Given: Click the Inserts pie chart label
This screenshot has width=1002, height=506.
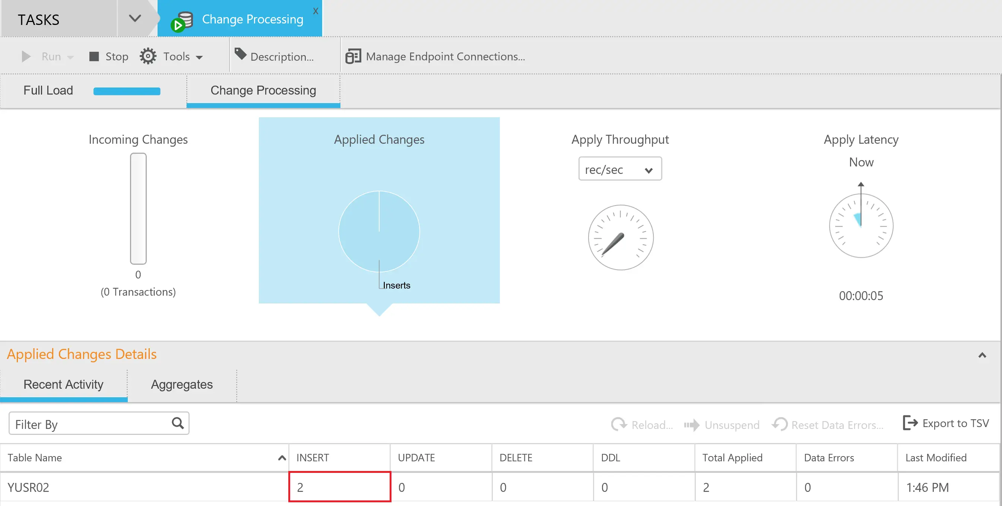Looking at the screenshot, I should pyautogui.click(x=396, y=286).
